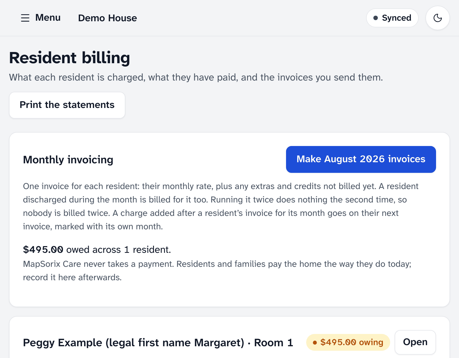Click "$495.00 owed across 1 resident." text
Viewport: 459px width, 358px height.
coord(97,249)
